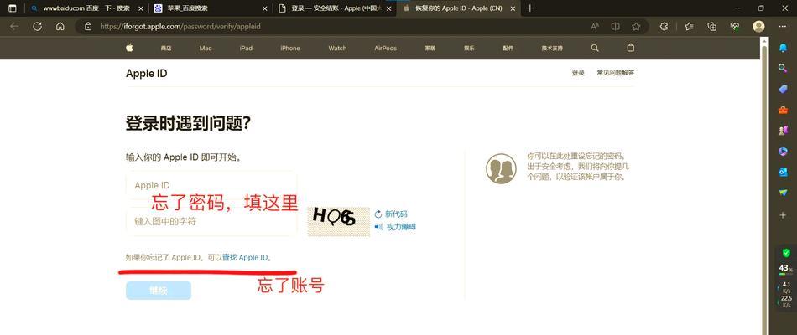Open tools briefcase in Edge sidebar
Viewport: 797px width, 335px height.
(x=783, y=110)
